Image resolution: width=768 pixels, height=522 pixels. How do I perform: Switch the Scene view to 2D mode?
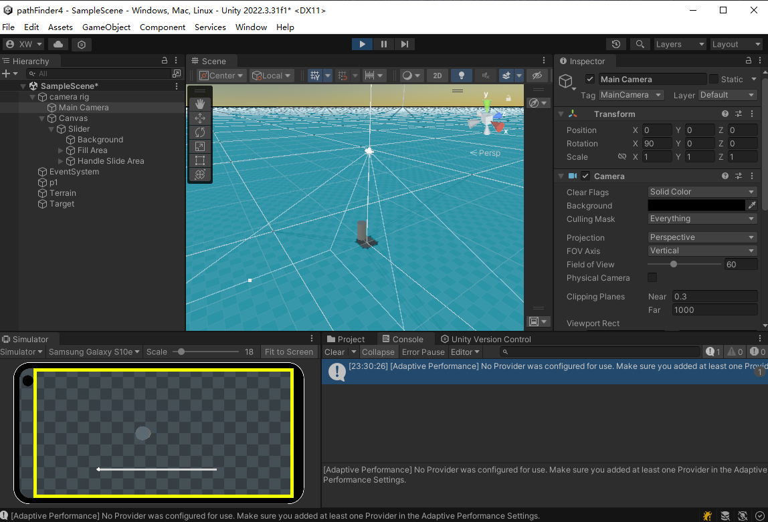click(437, 76)
